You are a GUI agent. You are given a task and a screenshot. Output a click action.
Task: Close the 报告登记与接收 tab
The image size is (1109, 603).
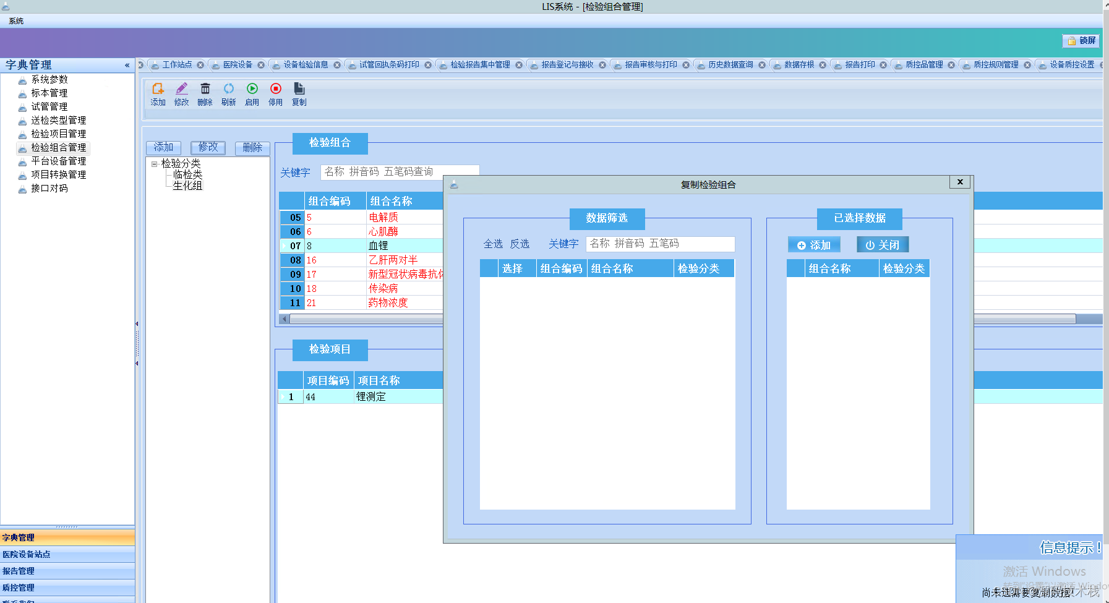click(602, 65)
